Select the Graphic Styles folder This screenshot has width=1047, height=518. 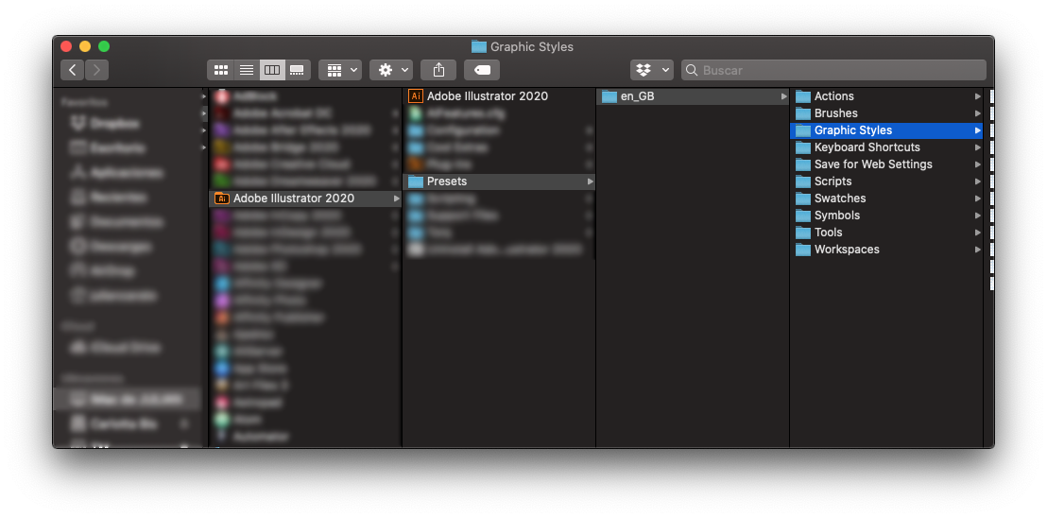pyautogui.click(x=886, y=130)
